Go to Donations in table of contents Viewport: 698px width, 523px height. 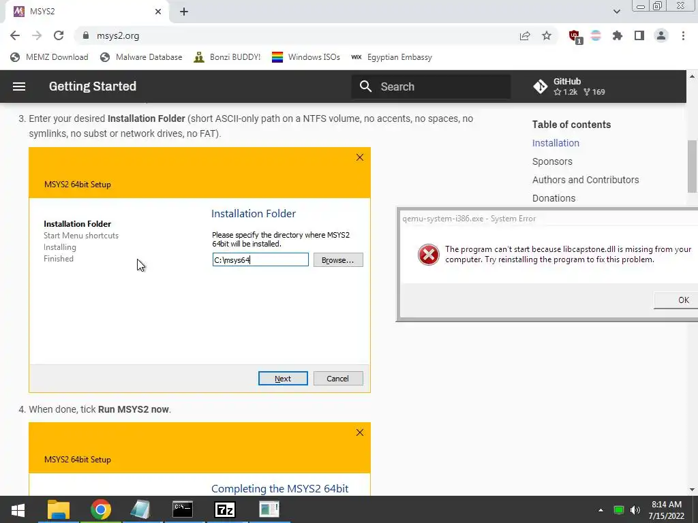(553, 198)
